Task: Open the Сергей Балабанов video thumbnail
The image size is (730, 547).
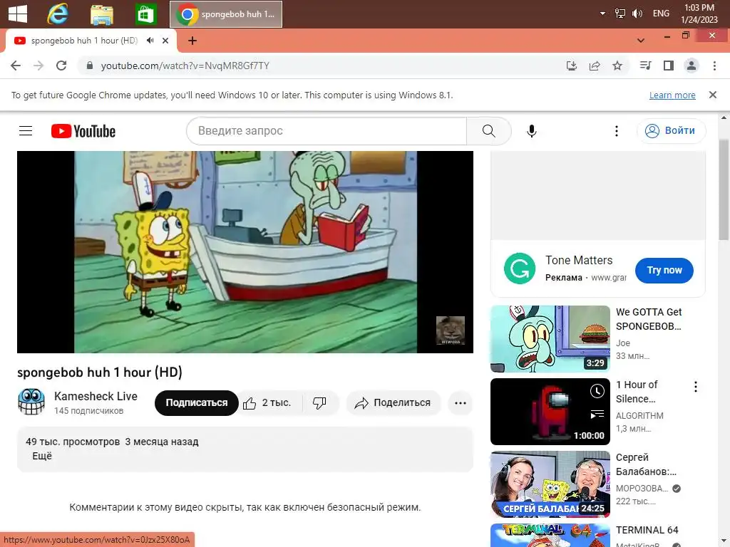Action: point(550,484)
